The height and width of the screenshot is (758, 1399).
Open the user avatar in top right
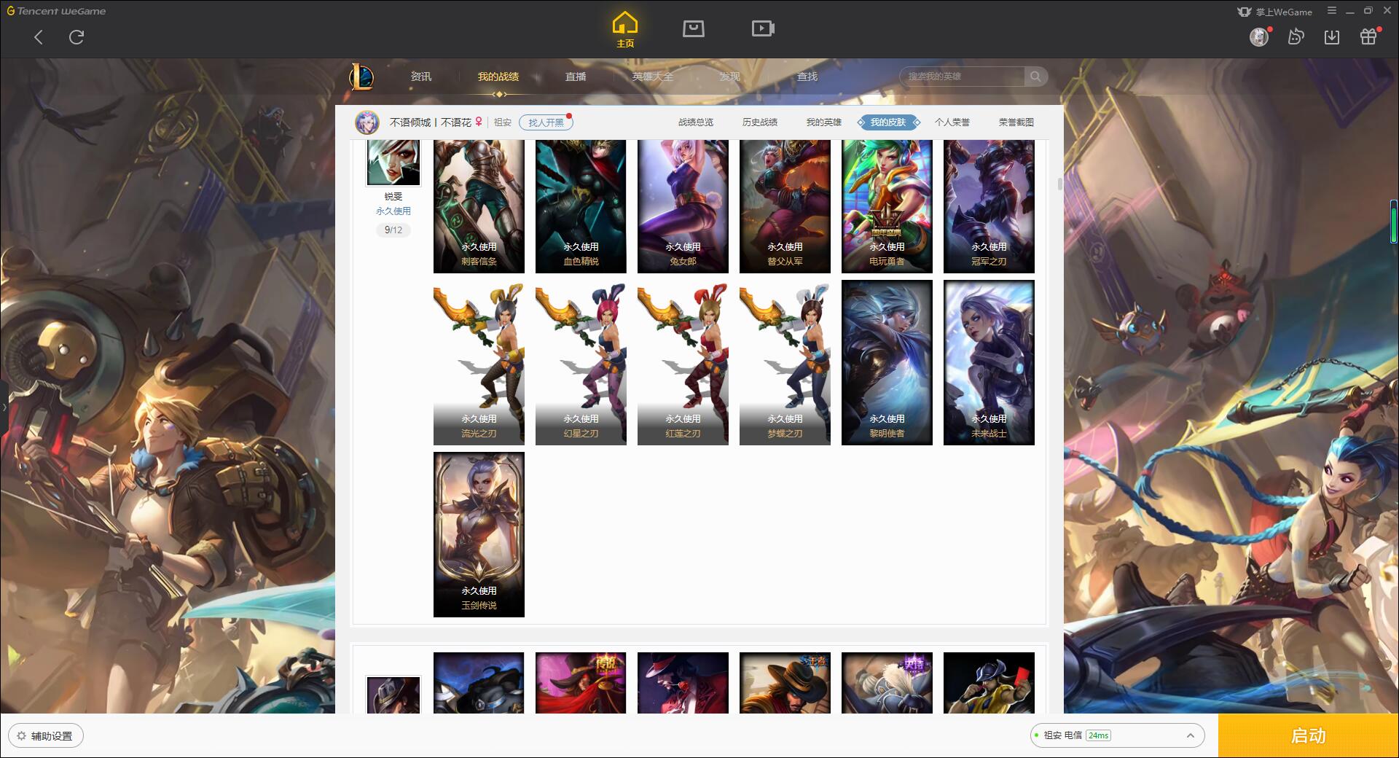click(1259, 36)
